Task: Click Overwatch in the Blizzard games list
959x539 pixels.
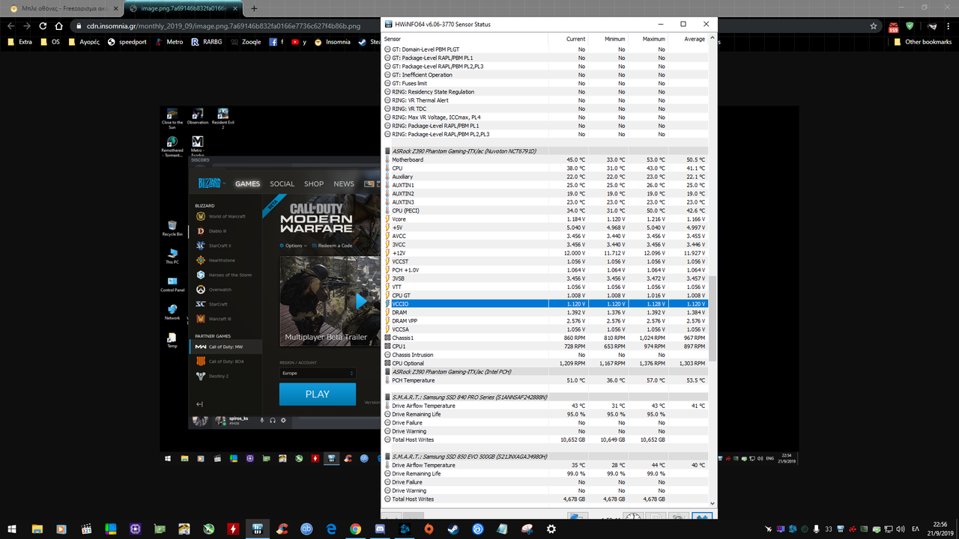Action: 220,290
